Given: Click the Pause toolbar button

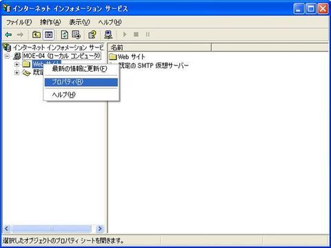Looking at the screenshot, I should tap(148, 34).
